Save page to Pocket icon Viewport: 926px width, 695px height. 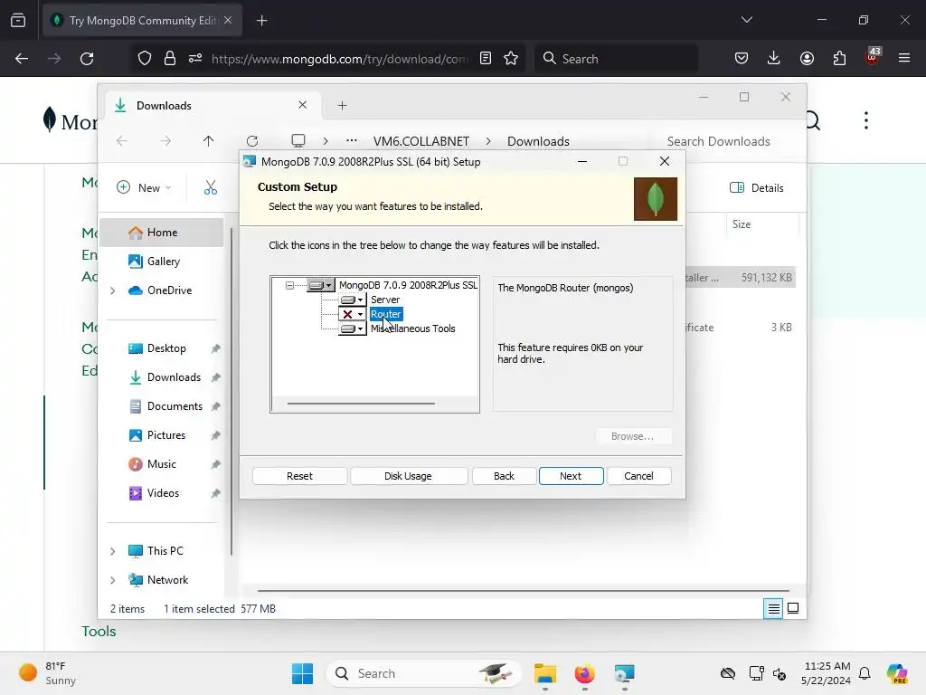742,59
